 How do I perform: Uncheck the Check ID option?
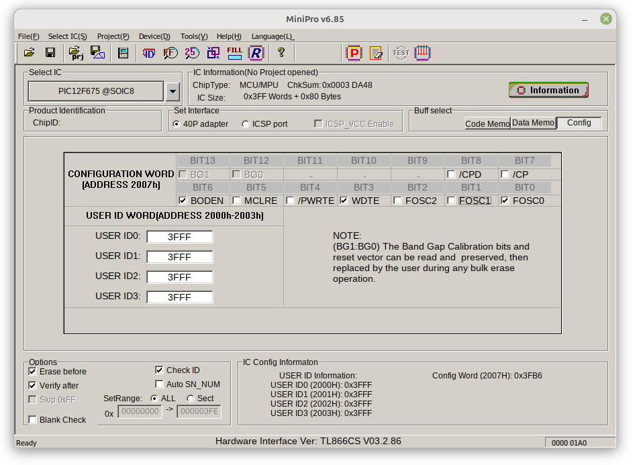(x=159, y=370)
